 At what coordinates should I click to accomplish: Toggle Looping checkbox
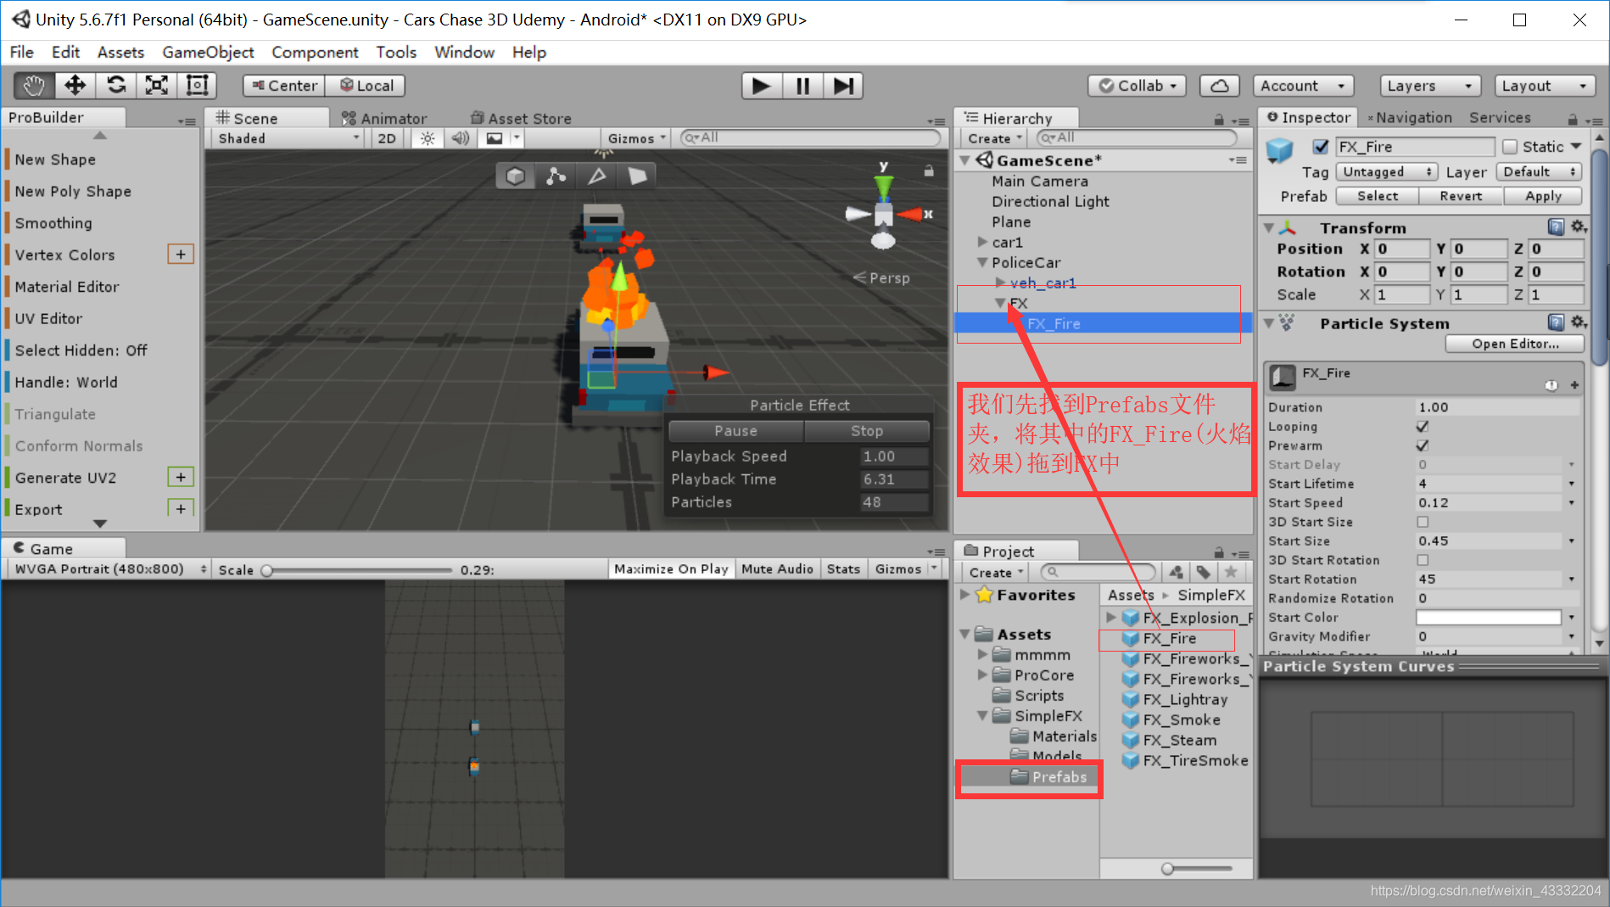(x=1423, y=426)
